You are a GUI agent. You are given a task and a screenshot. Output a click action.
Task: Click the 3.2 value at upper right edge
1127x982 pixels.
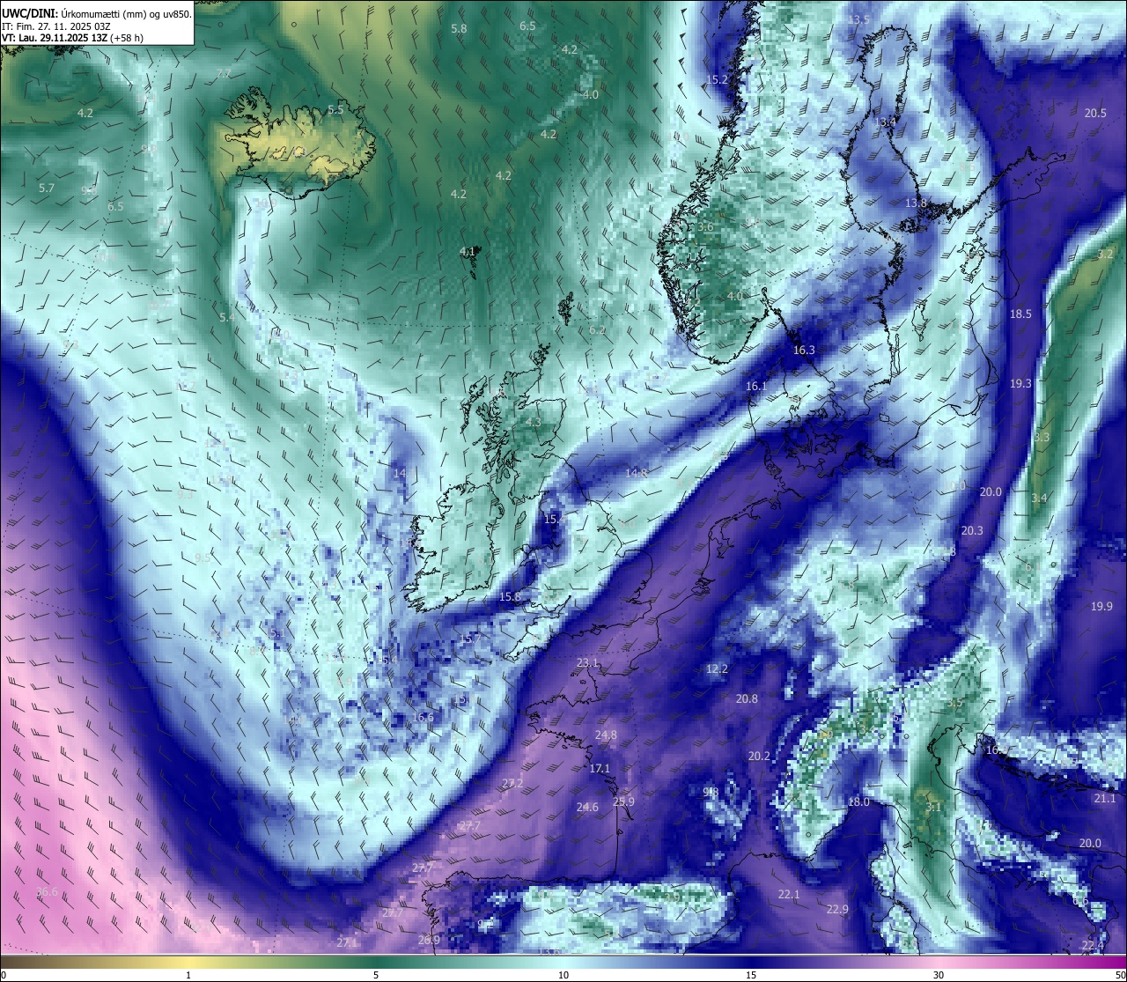tap(1105, 254)
